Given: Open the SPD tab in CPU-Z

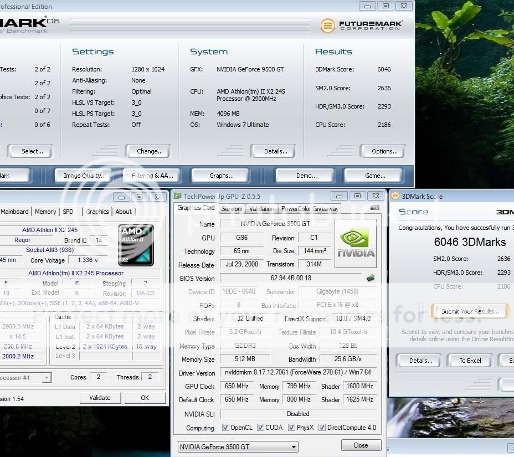Looking at the screenshot, I should (x=68, y=212).
